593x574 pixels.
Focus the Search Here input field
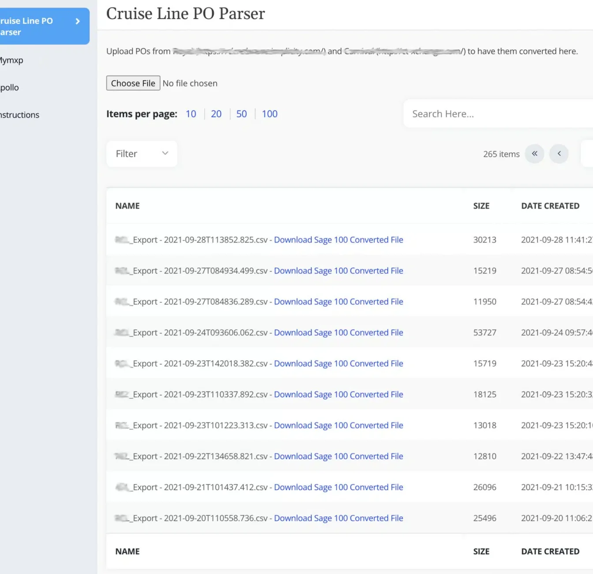pos(499,114)
